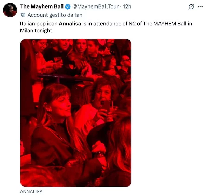Open The Mayhem Ball profile avatar
This screenshot has height=195, width=209.
pyautogui.click(x=10, y=10)
